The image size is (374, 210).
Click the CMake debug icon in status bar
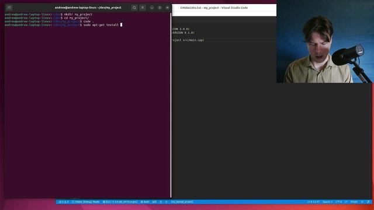click(161, 202)
